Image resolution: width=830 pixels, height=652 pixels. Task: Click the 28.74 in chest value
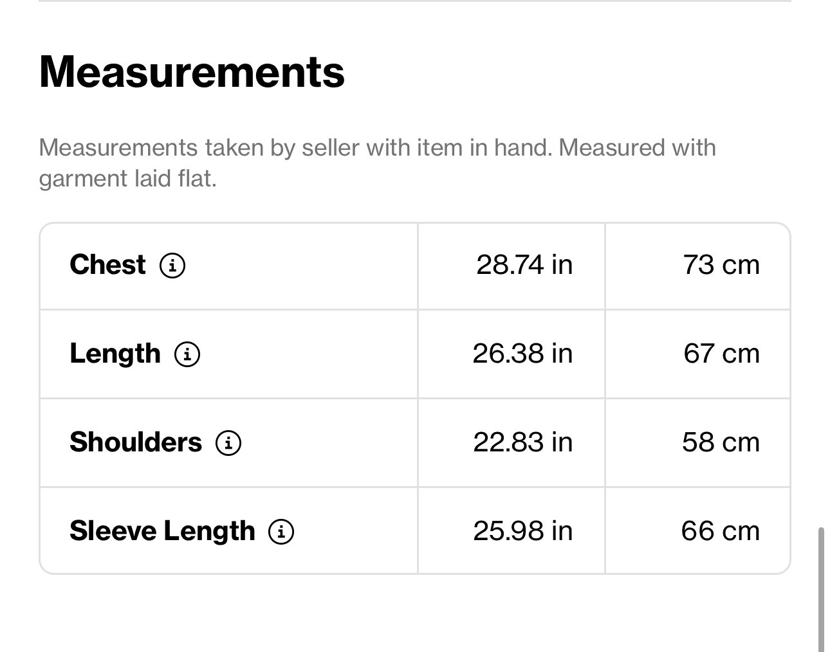524,265
